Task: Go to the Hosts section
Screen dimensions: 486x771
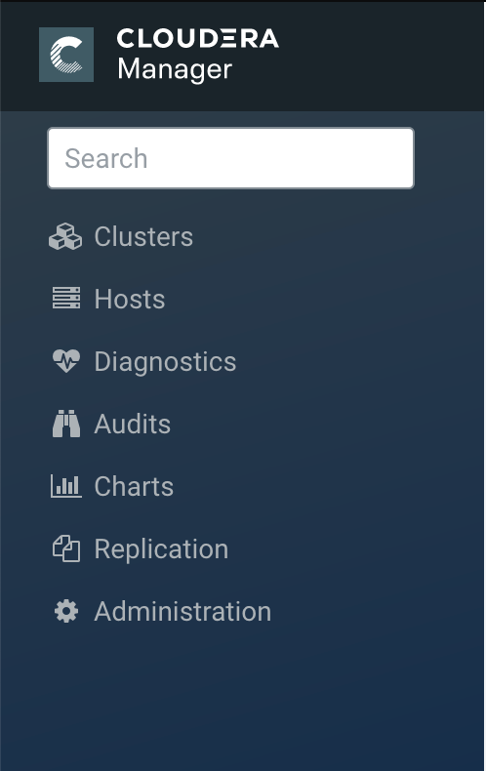Action: (130, 299)
